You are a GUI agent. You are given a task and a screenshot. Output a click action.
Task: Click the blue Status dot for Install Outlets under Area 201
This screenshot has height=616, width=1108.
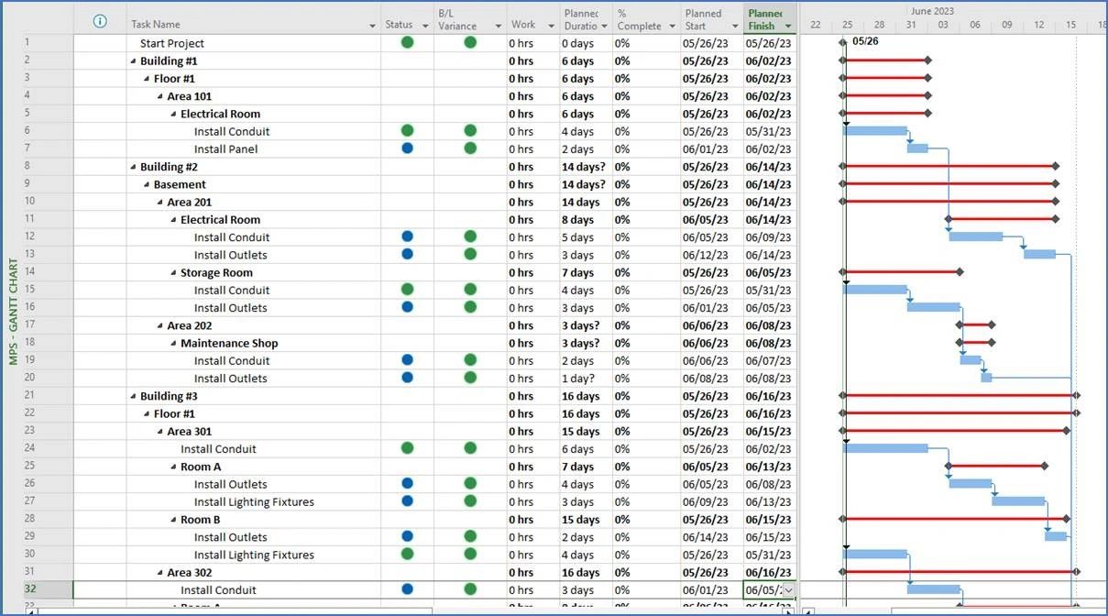point(406,255)
